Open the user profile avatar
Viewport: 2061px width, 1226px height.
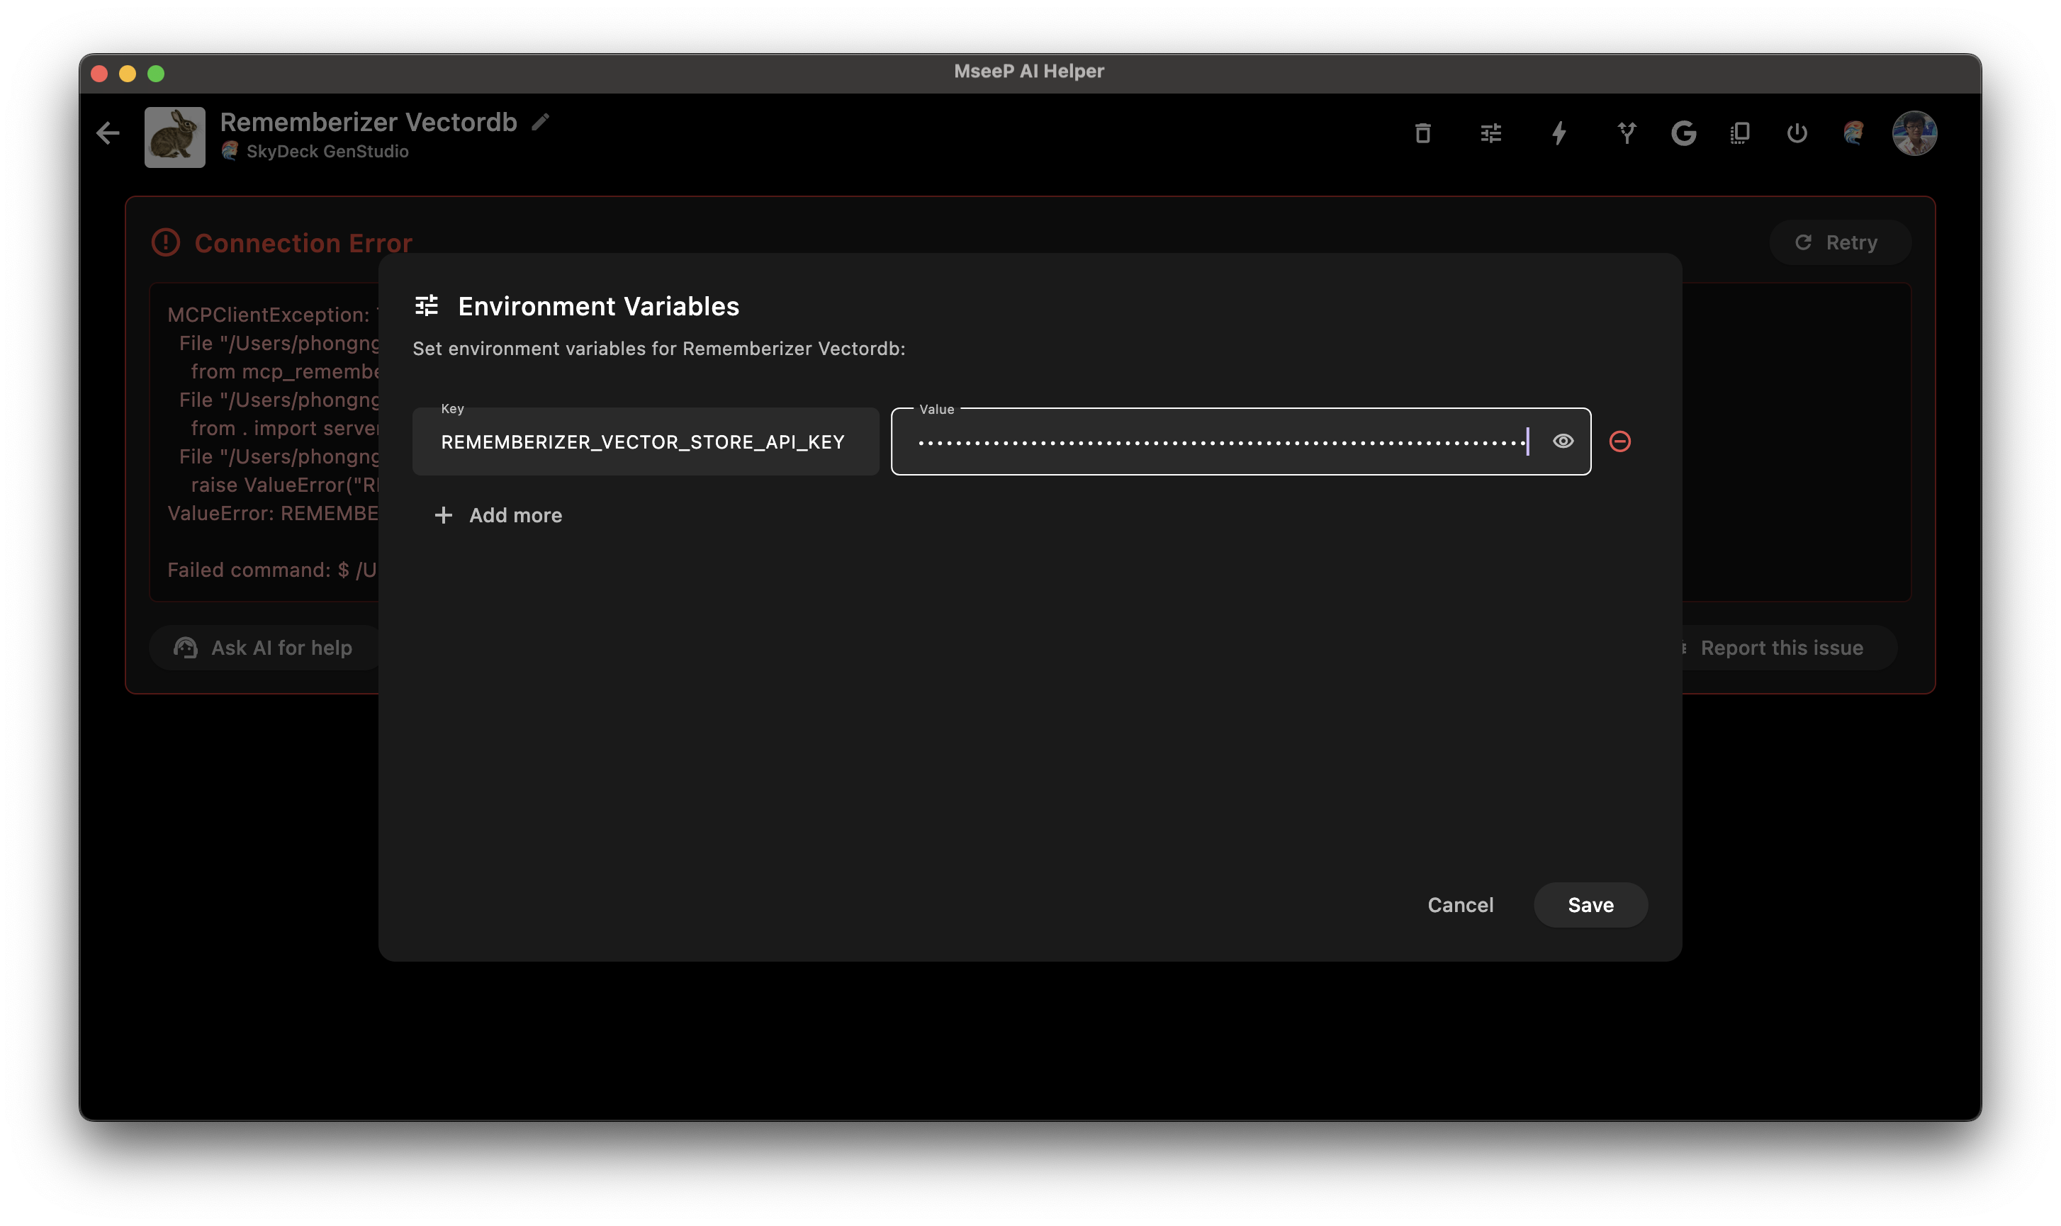[1914, 133]
